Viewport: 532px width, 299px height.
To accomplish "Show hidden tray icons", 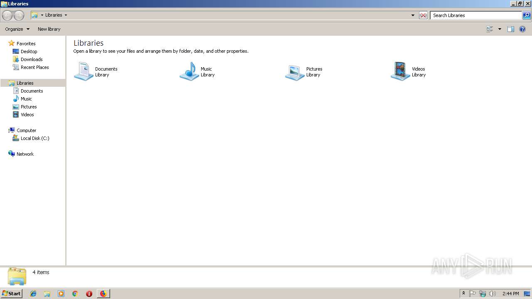I will pos(463,294).
